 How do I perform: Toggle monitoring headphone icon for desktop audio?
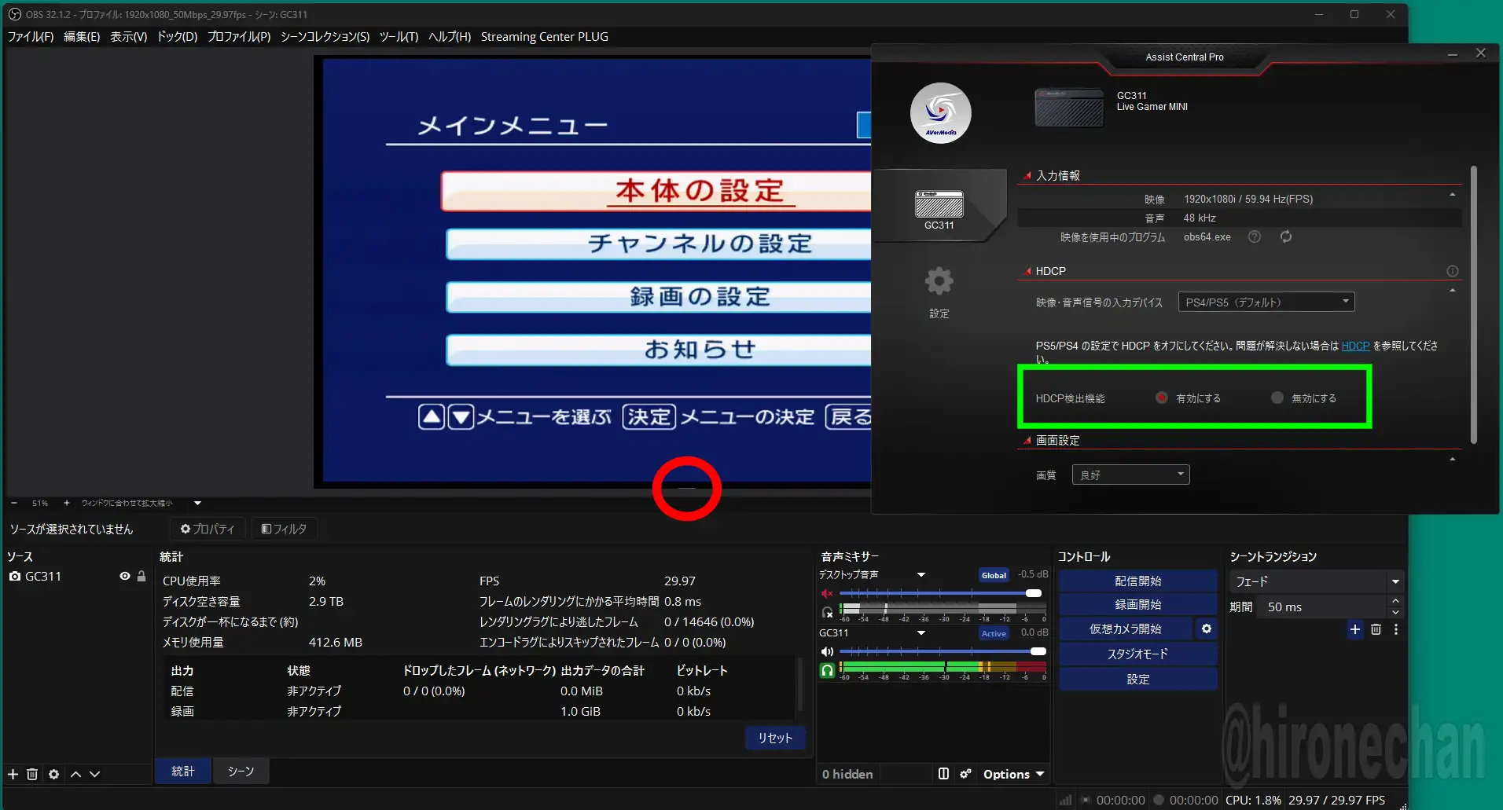click(827, 611)
